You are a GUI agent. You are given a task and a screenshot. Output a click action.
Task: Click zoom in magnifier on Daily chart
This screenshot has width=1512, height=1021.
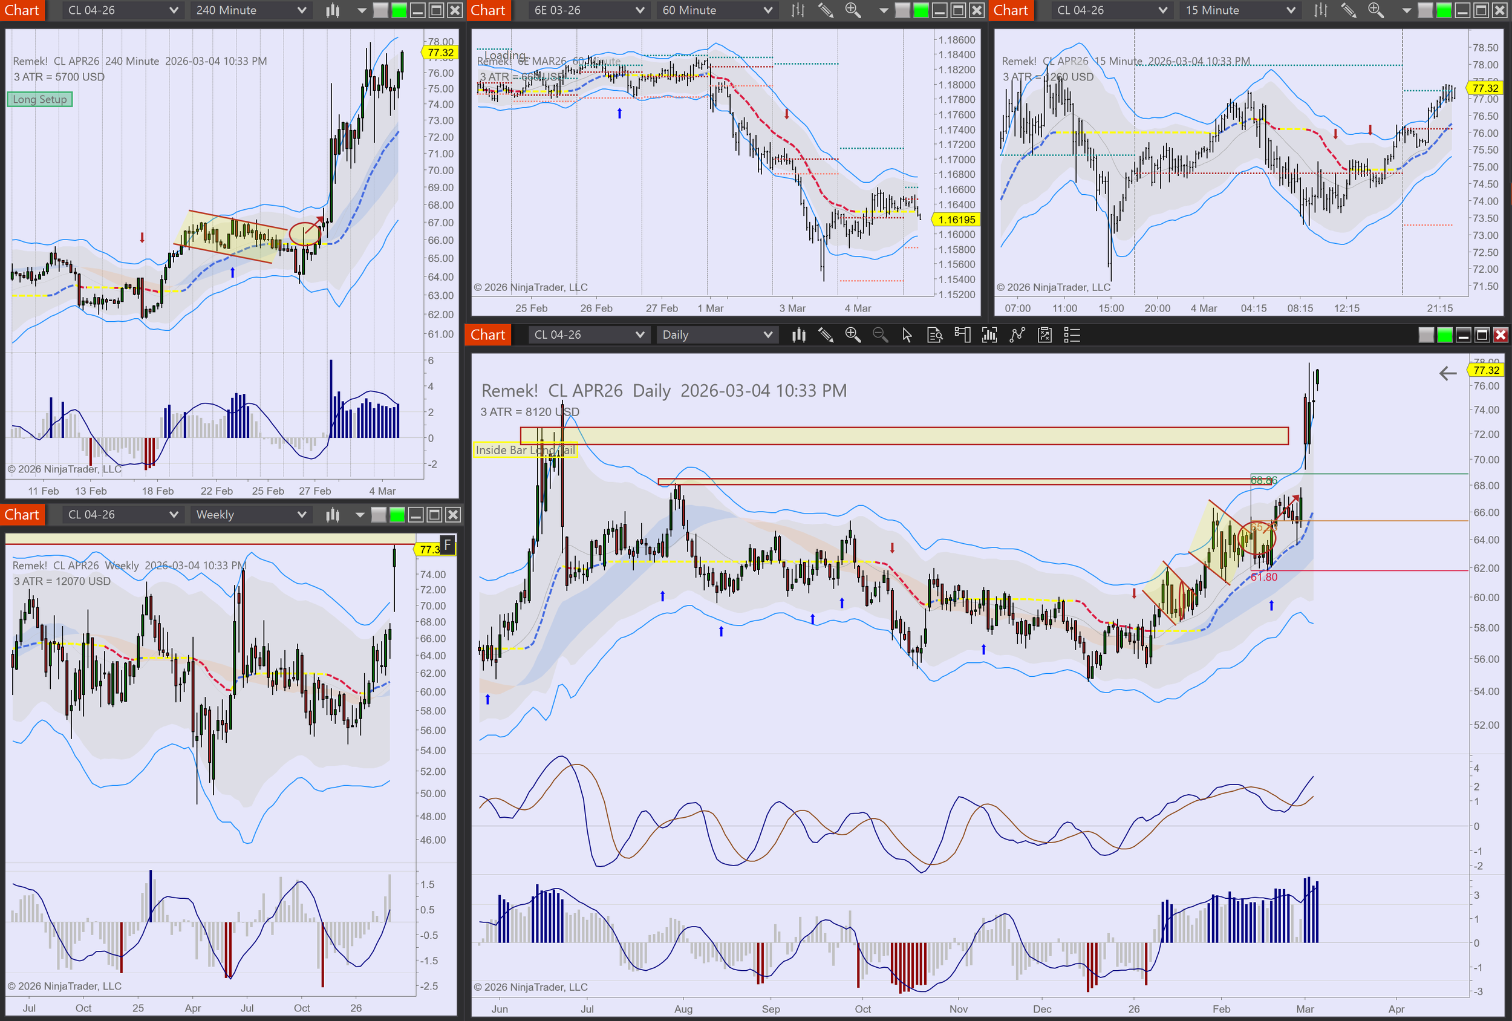coord(852,335)
